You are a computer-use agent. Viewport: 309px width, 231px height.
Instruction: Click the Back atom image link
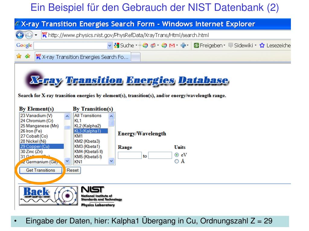pos(49,196)
